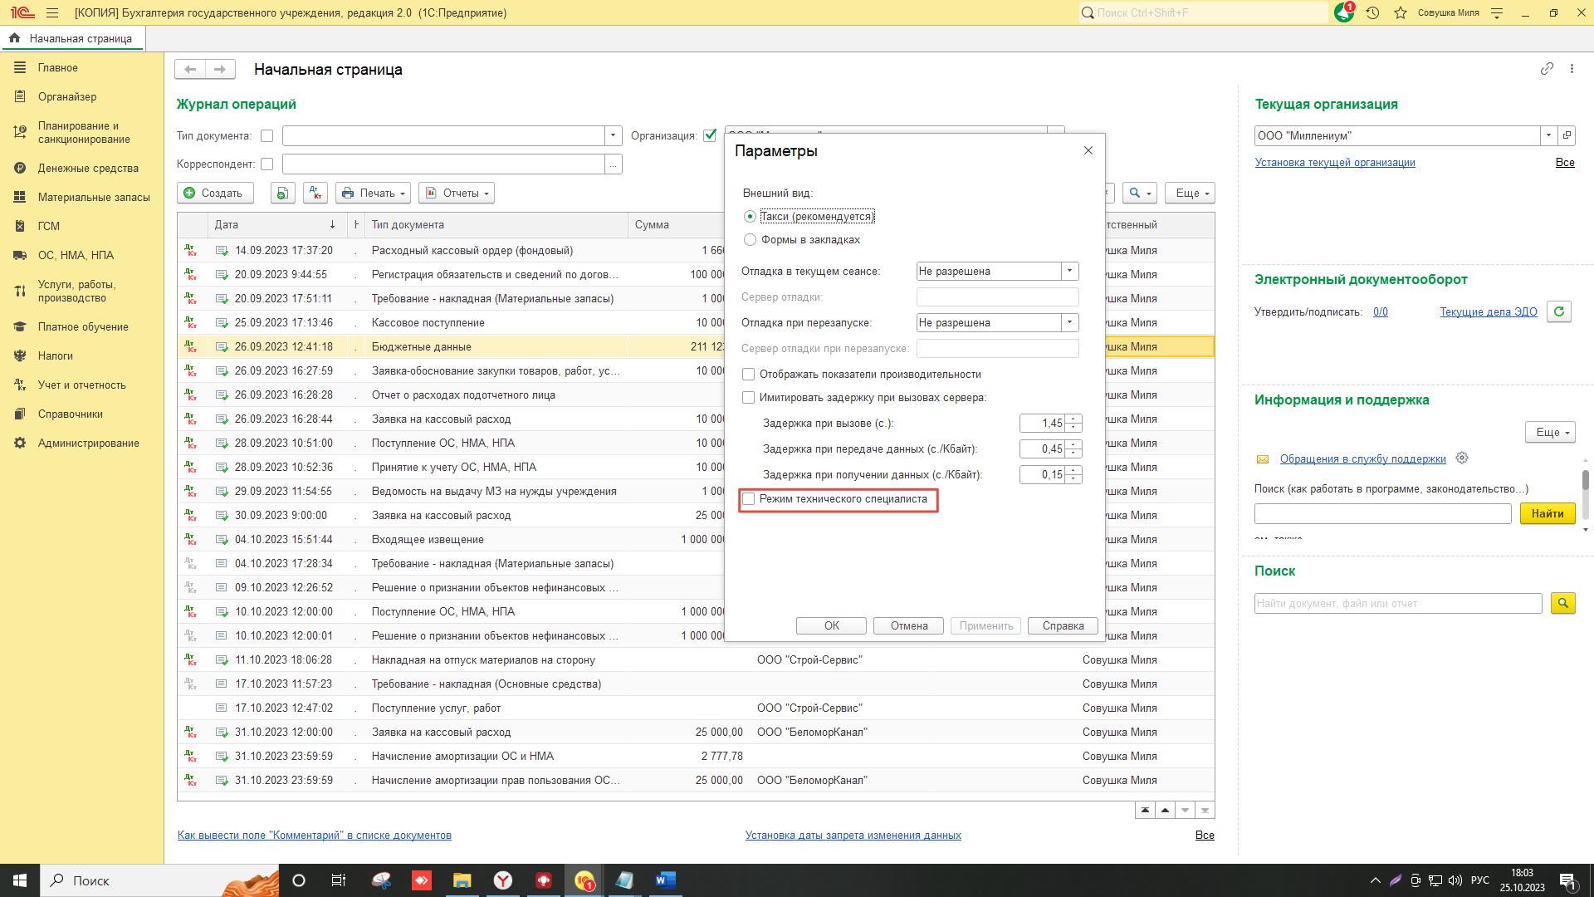Open Тип документа dropdown list
The height and width of the screenshot is (897, 1594).
click(614, 135)
